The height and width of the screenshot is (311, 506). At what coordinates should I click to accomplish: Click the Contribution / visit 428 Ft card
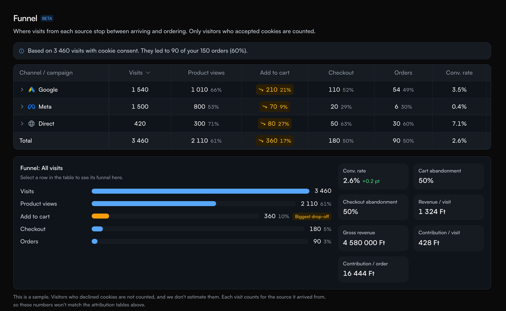[449, 238]
